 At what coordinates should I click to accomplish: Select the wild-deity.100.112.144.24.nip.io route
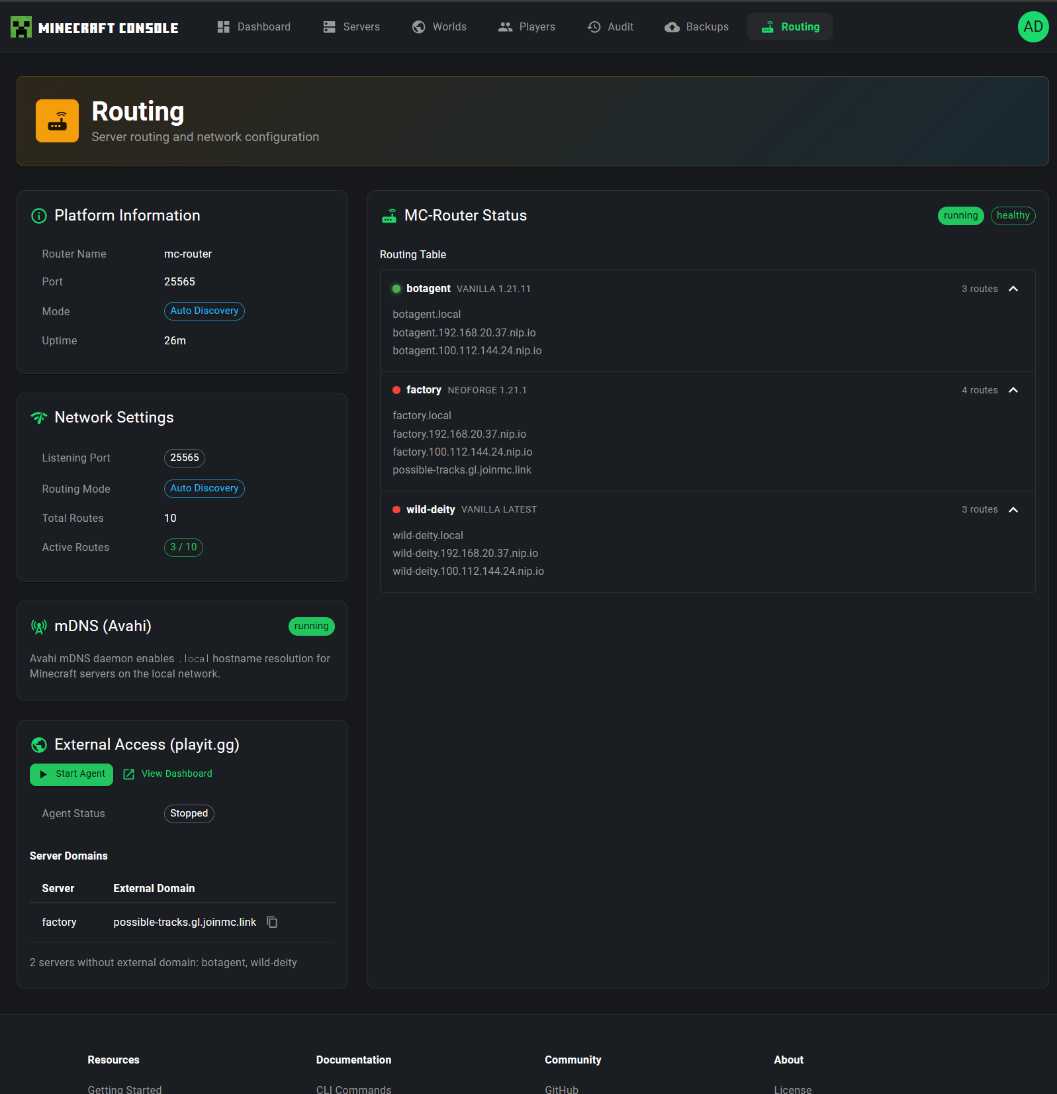click(x=468, y=572)
